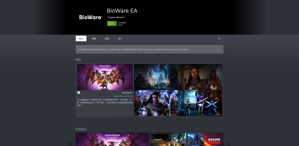The width and height of the screenshot is (299, 146).
Task: Open the Mass Effect Legendary Edition capsule
Action: click(205, 140)
